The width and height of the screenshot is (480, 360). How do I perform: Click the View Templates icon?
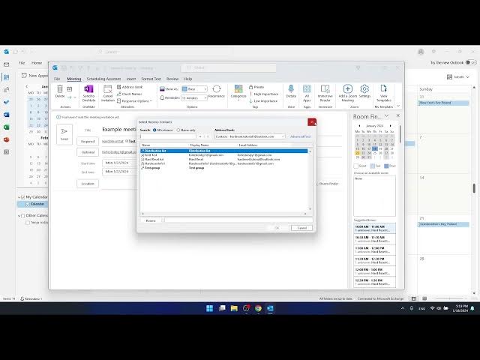tap(383, 93)
